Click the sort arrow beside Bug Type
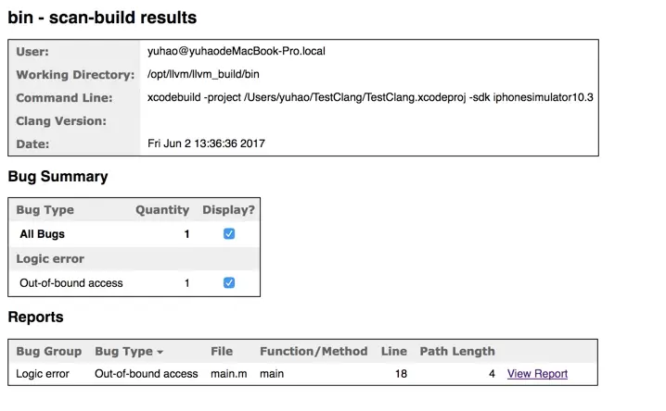The width and height of the screenshot is (666, 411). (160, 352)
